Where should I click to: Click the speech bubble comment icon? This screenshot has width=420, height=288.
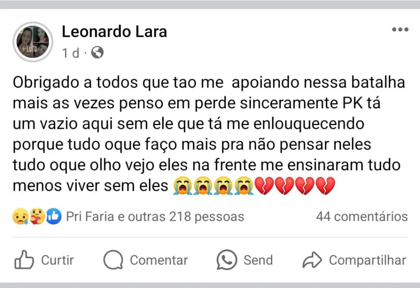point(113,260)
